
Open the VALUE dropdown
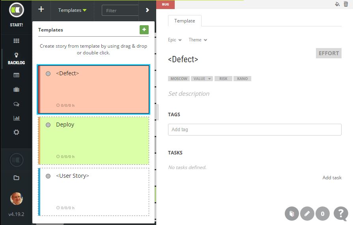tap(202, 78)
